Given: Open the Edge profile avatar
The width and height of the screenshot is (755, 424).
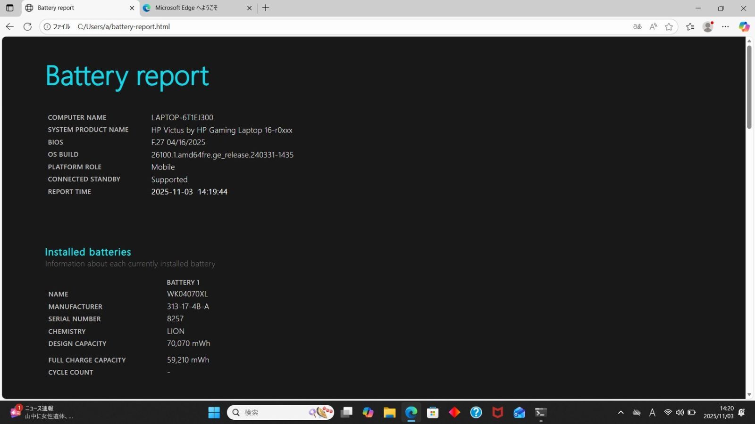Looking at the screenshot, I should [707, 27].
